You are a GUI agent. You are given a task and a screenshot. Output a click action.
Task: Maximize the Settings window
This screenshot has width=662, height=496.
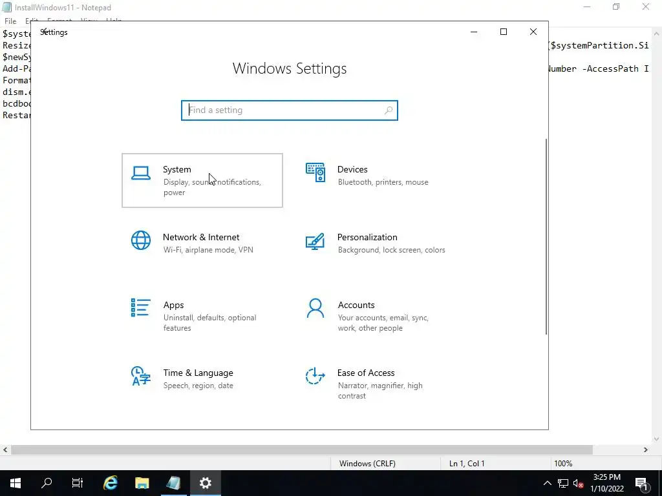[503, 32]
